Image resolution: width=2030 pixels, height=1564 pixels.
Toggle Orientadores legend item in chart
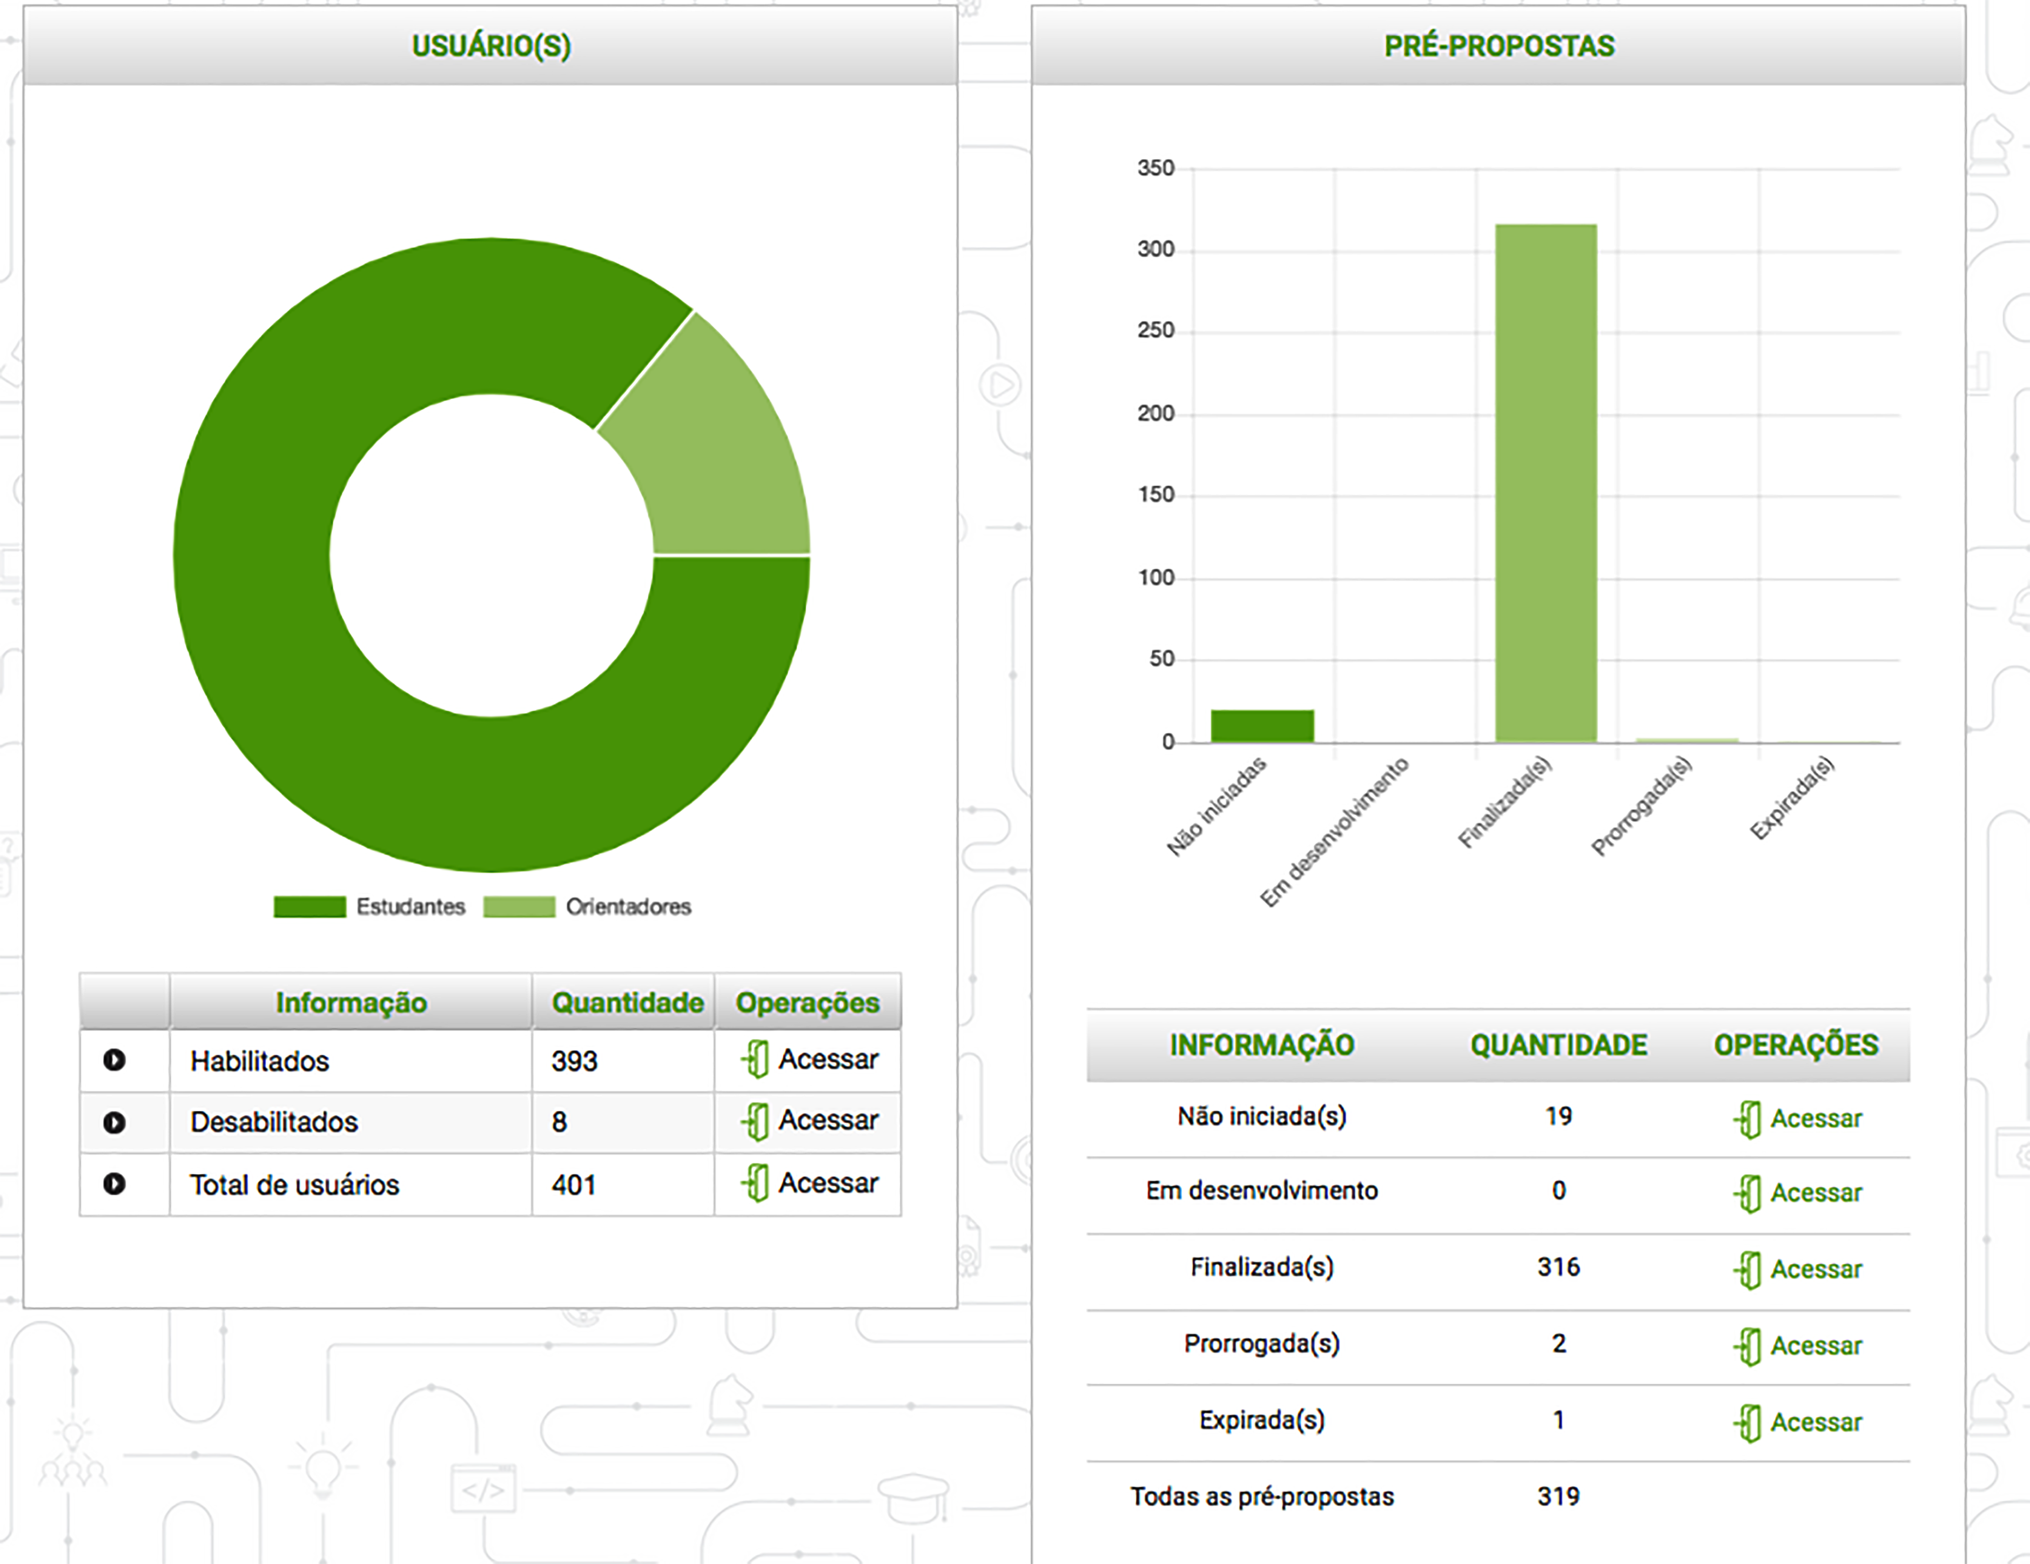coord(627,907)
